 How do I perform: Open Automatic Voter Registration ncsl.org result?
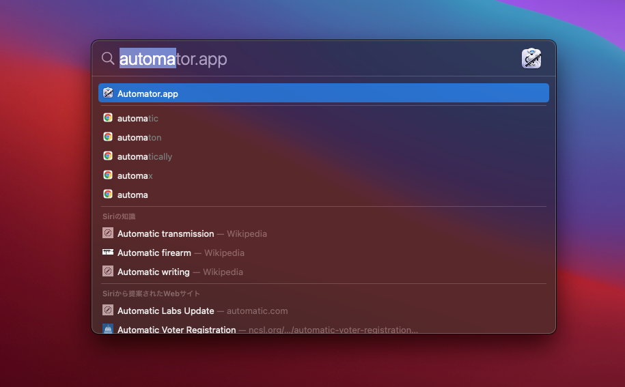pyautogui.click(x=324, y=329)
